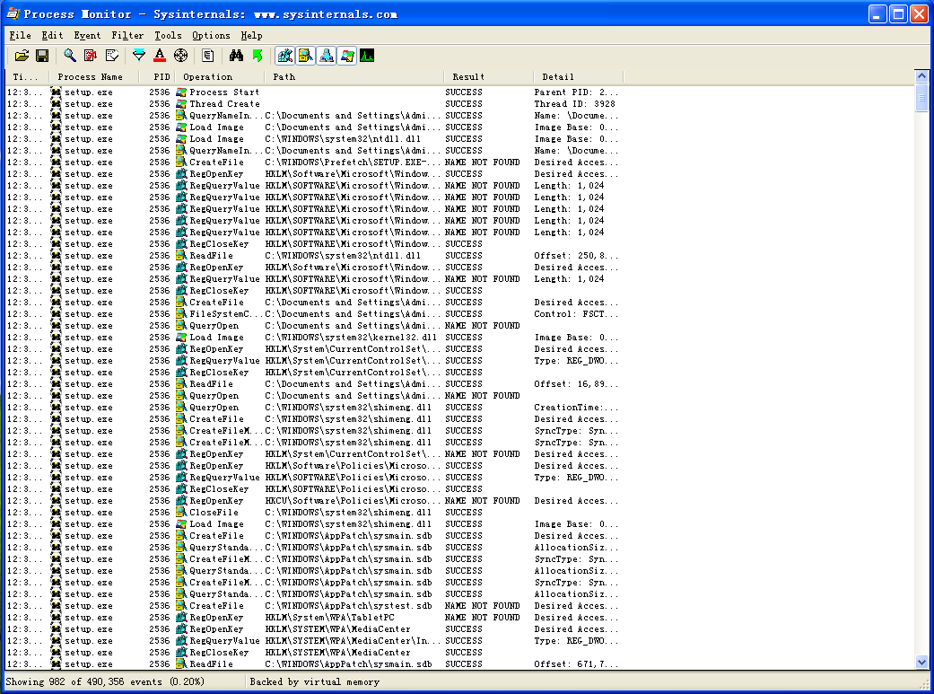The image size is (934, 694).
Task: Open the Help menu
Action: 251,35
